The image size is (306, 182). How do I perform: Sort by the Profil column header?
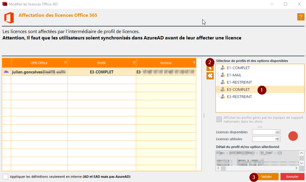pos(101,63)
